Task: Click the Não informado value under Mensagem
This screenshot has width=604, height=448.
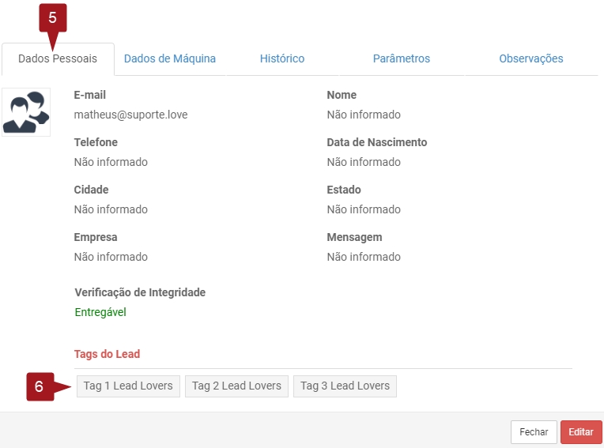Action: [364, 257]
